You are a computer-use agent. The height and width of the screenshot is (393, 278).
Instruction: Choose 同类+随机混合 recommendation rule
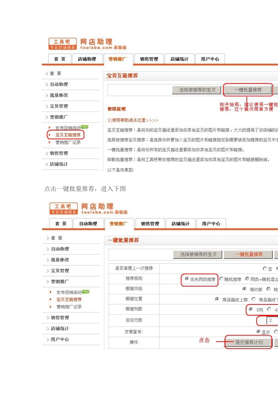(x=247, y=279)
